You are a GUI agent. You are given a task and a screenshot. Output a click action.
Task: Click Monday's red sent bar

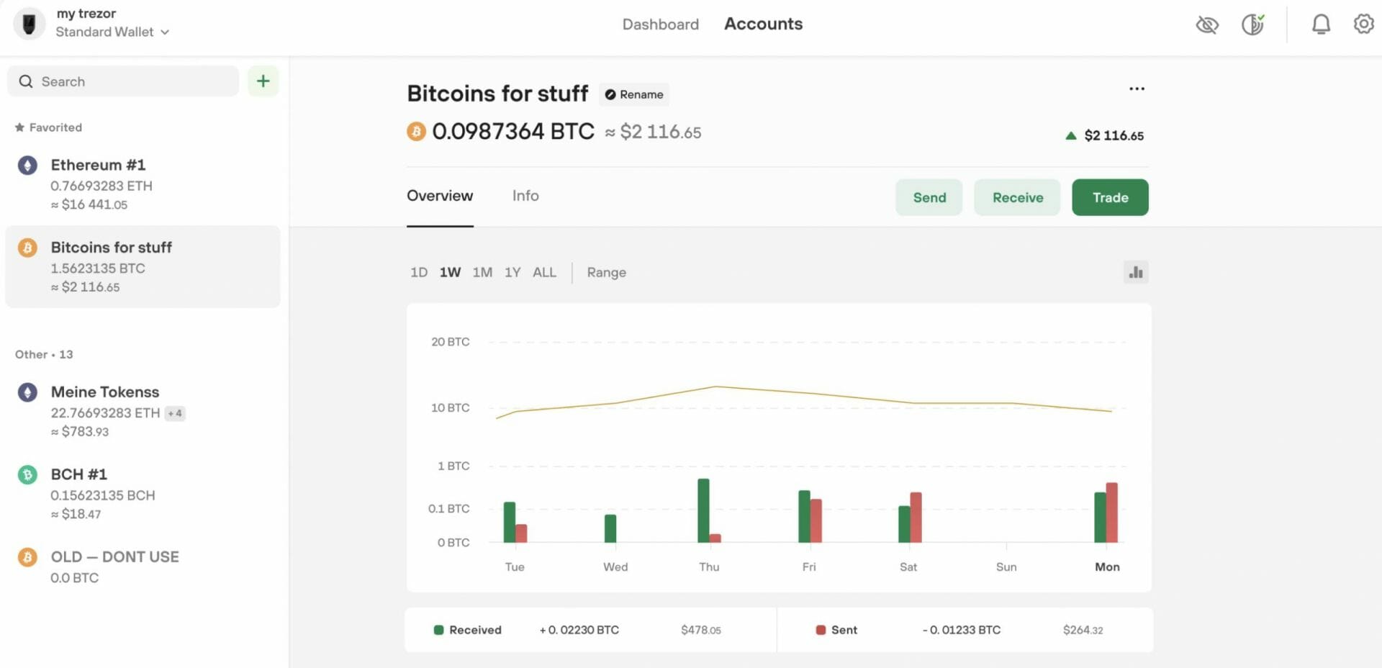(1111, 513)
